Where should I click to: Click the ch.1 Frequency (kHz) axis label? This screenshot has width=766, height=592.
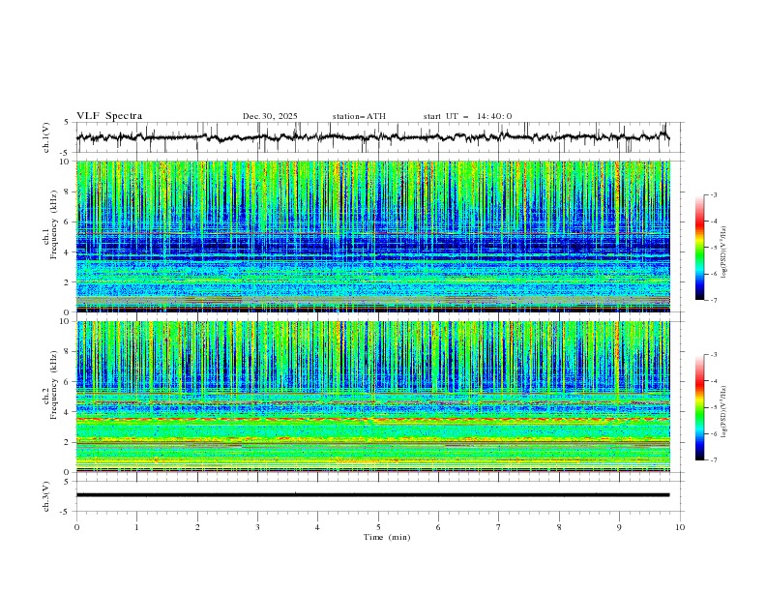(50, 236)
